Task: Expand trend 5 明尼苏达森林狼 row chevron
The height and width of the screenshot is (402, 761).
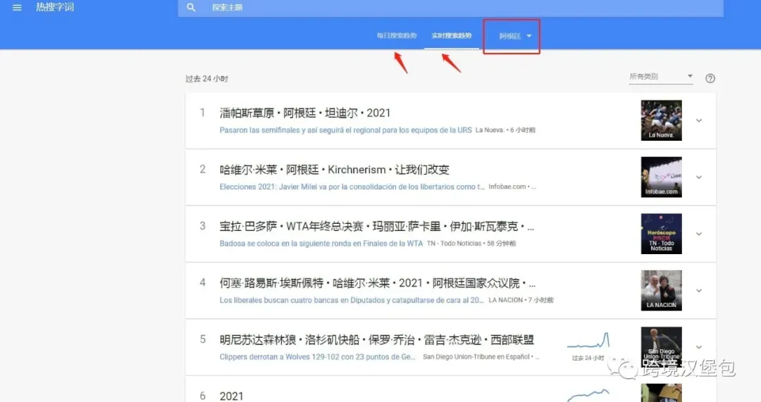Action: (x=699, y=347)
